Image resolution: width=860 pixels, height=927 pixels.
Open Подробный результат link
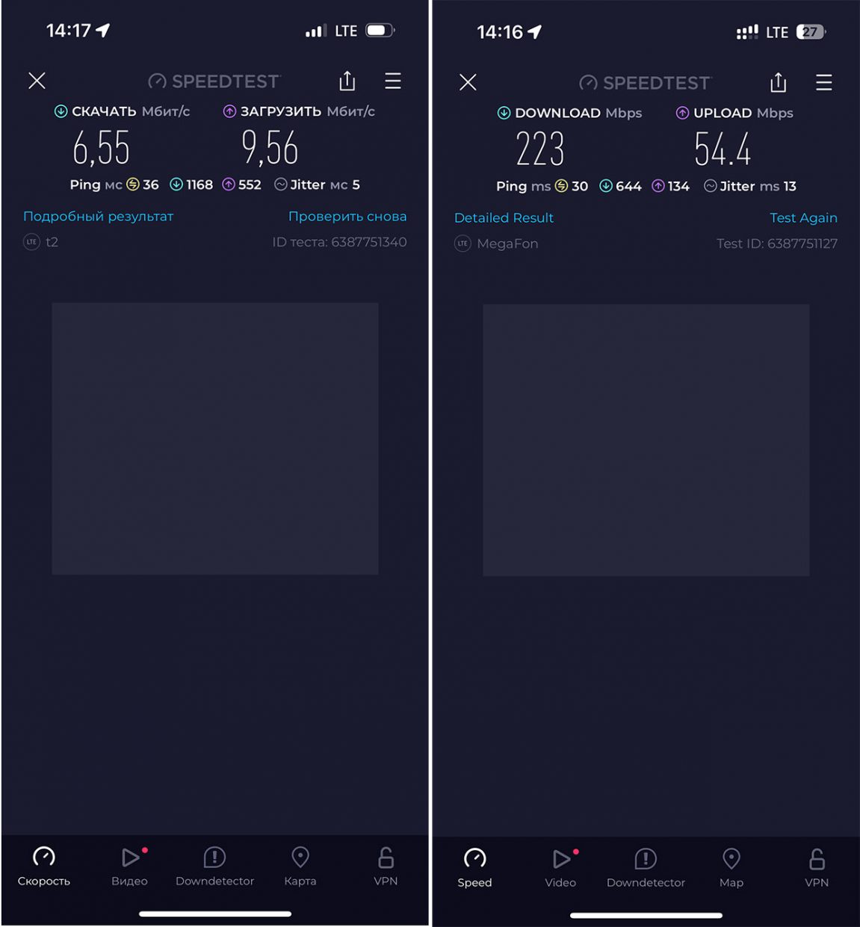98,217
